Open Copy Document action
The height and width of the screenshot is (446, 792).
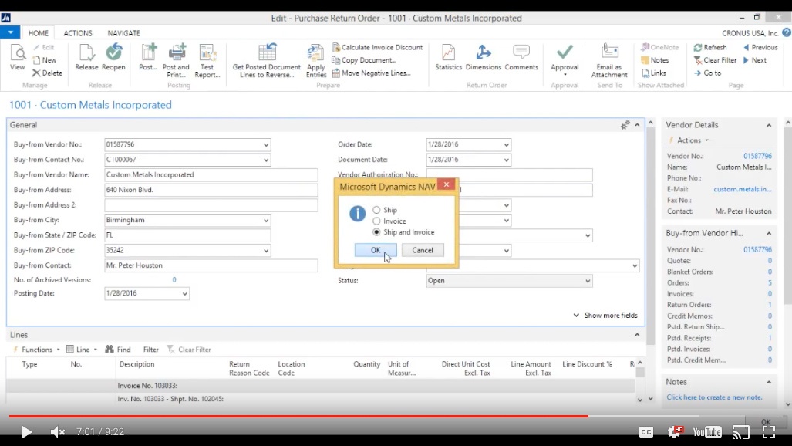point(364,60)
